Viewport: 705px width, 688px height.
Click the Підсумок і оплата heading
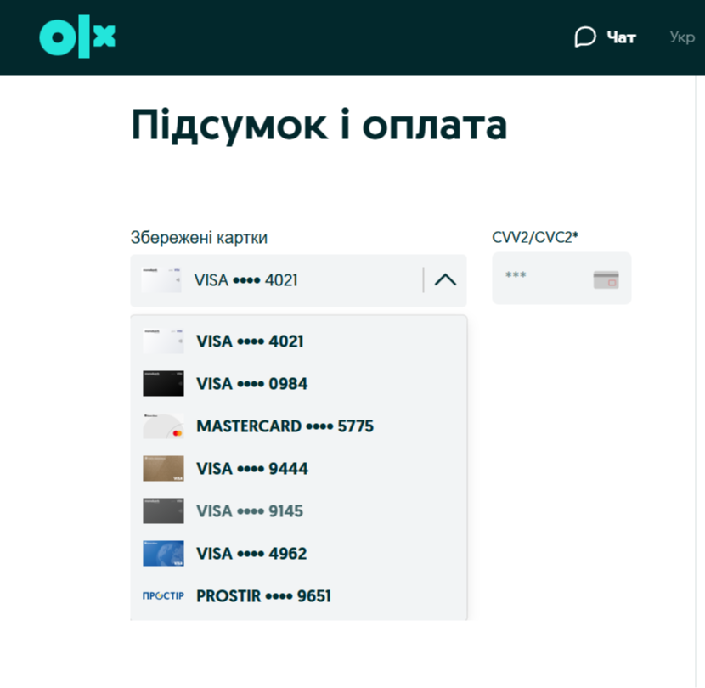(x=319, y=125)
